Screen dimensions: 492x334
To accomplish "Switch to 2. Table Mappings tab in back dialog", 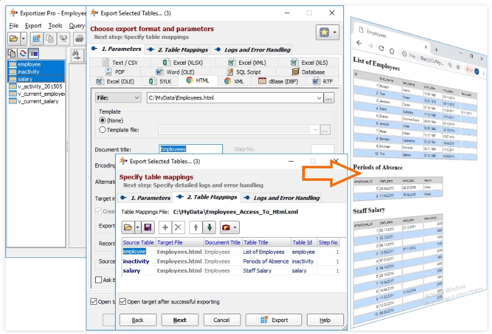I will pos(178,50).
